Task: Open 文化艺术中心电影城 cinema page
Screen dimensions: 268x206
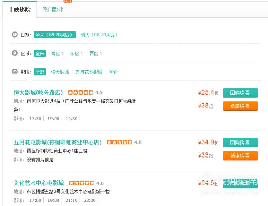Action: 39,183
